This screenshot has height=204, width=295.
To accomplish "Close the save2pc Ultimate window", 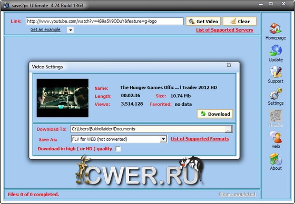I will [x=283, y=4].
